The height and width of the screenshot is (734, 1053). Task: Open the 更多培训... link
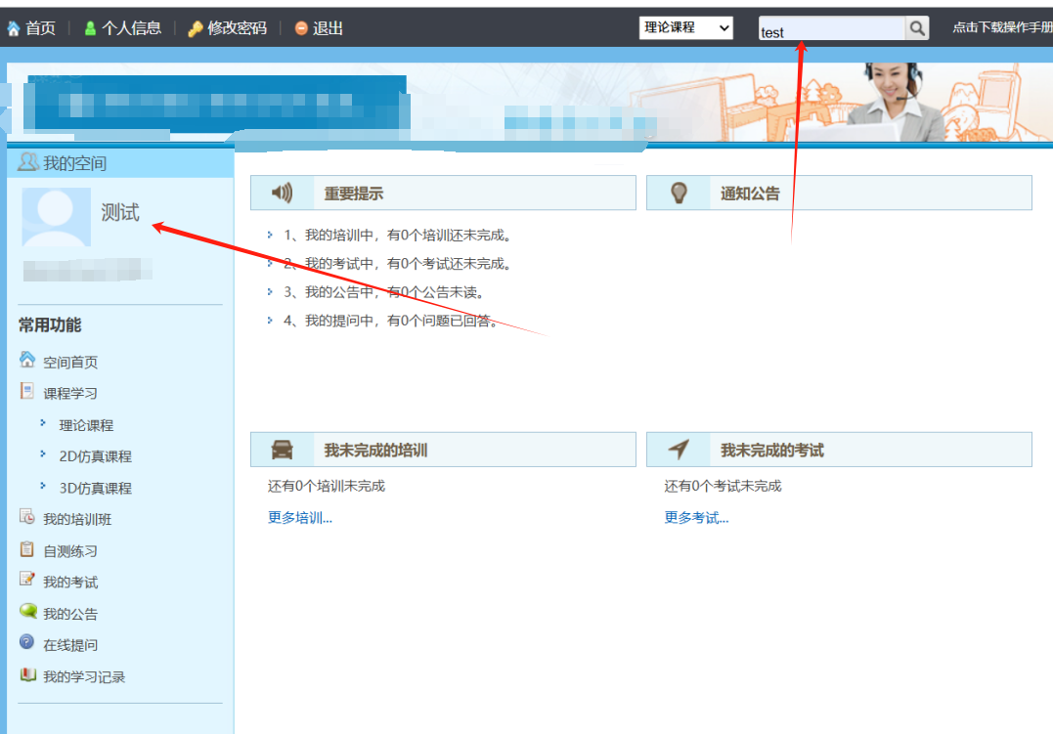(300, 518)
